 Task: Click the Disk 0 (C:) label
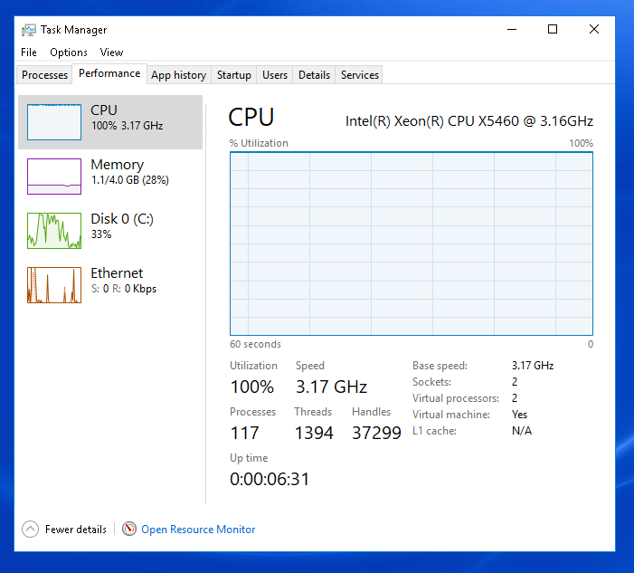click(122, 219)
